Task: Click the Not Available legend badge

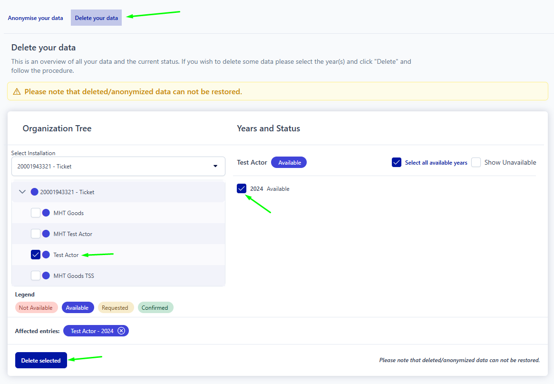Action: pos(36,307)
